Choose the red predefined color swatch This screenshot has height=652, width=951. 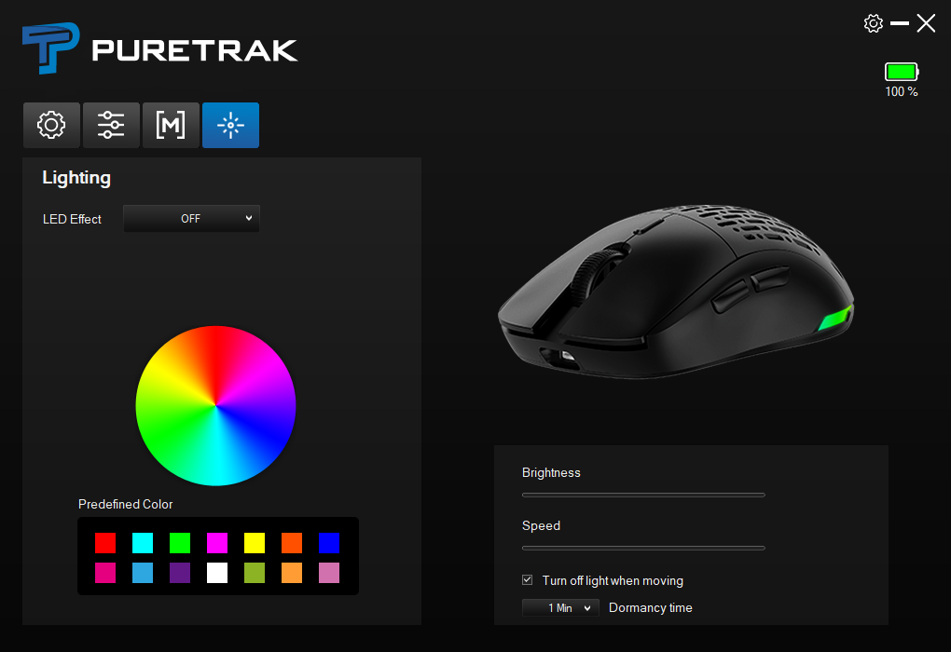click(105, 543)
